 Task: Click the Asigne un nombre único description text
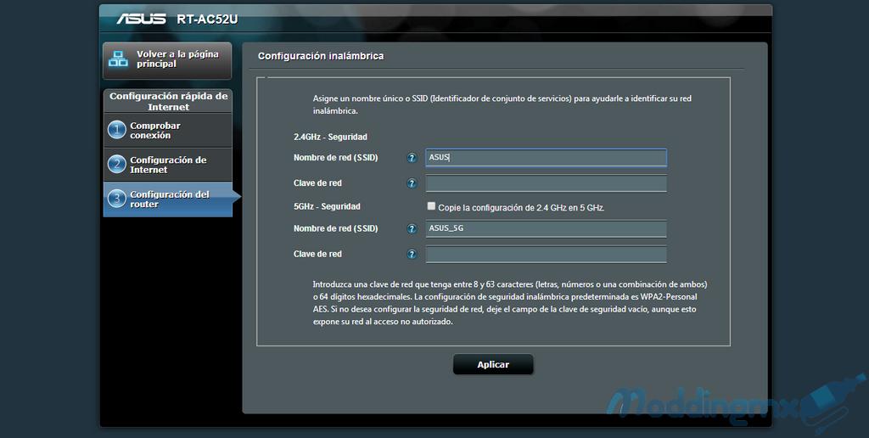coord(502,104)
